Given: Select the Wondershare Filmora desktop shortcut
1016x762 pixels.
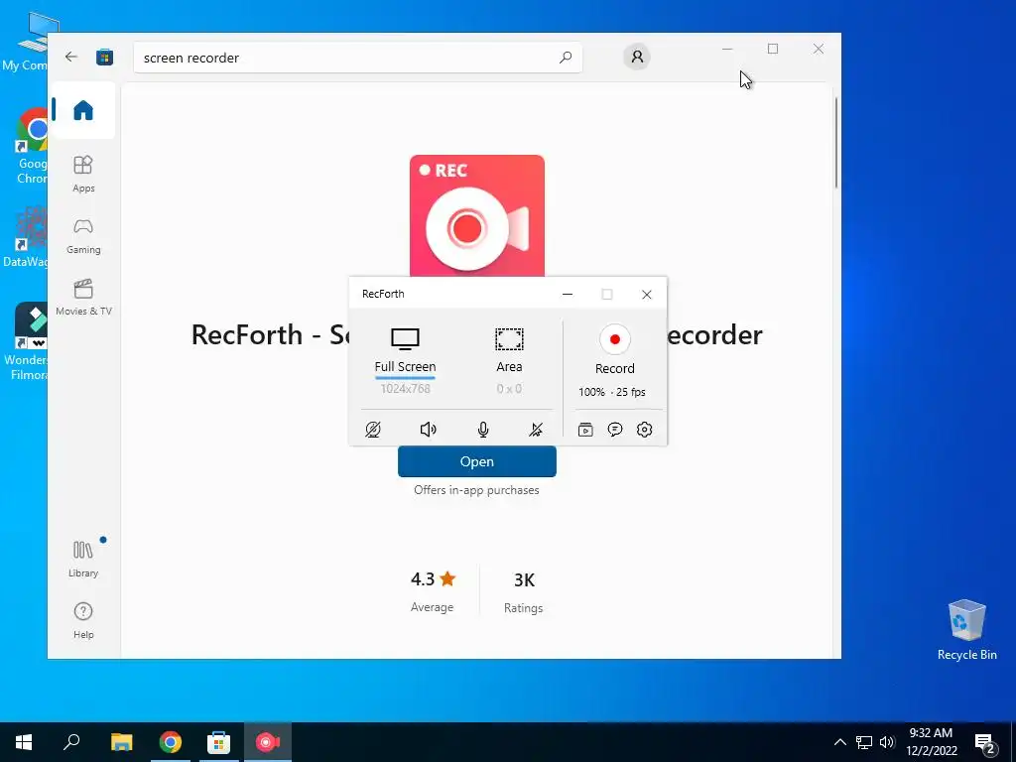Looking at the screenshot, I should pos(27,341).
